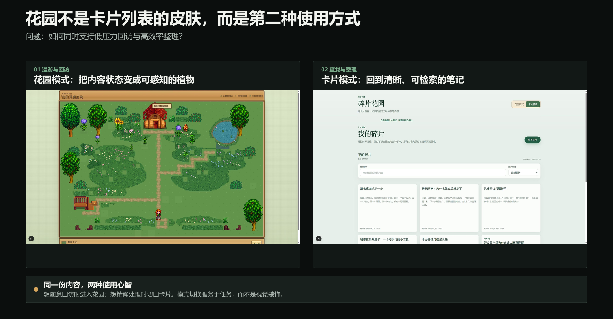The width and height of the screenshot is (613, 319).
Task: Click the 02 查找与整理 section label
Action: pos(339,70)
